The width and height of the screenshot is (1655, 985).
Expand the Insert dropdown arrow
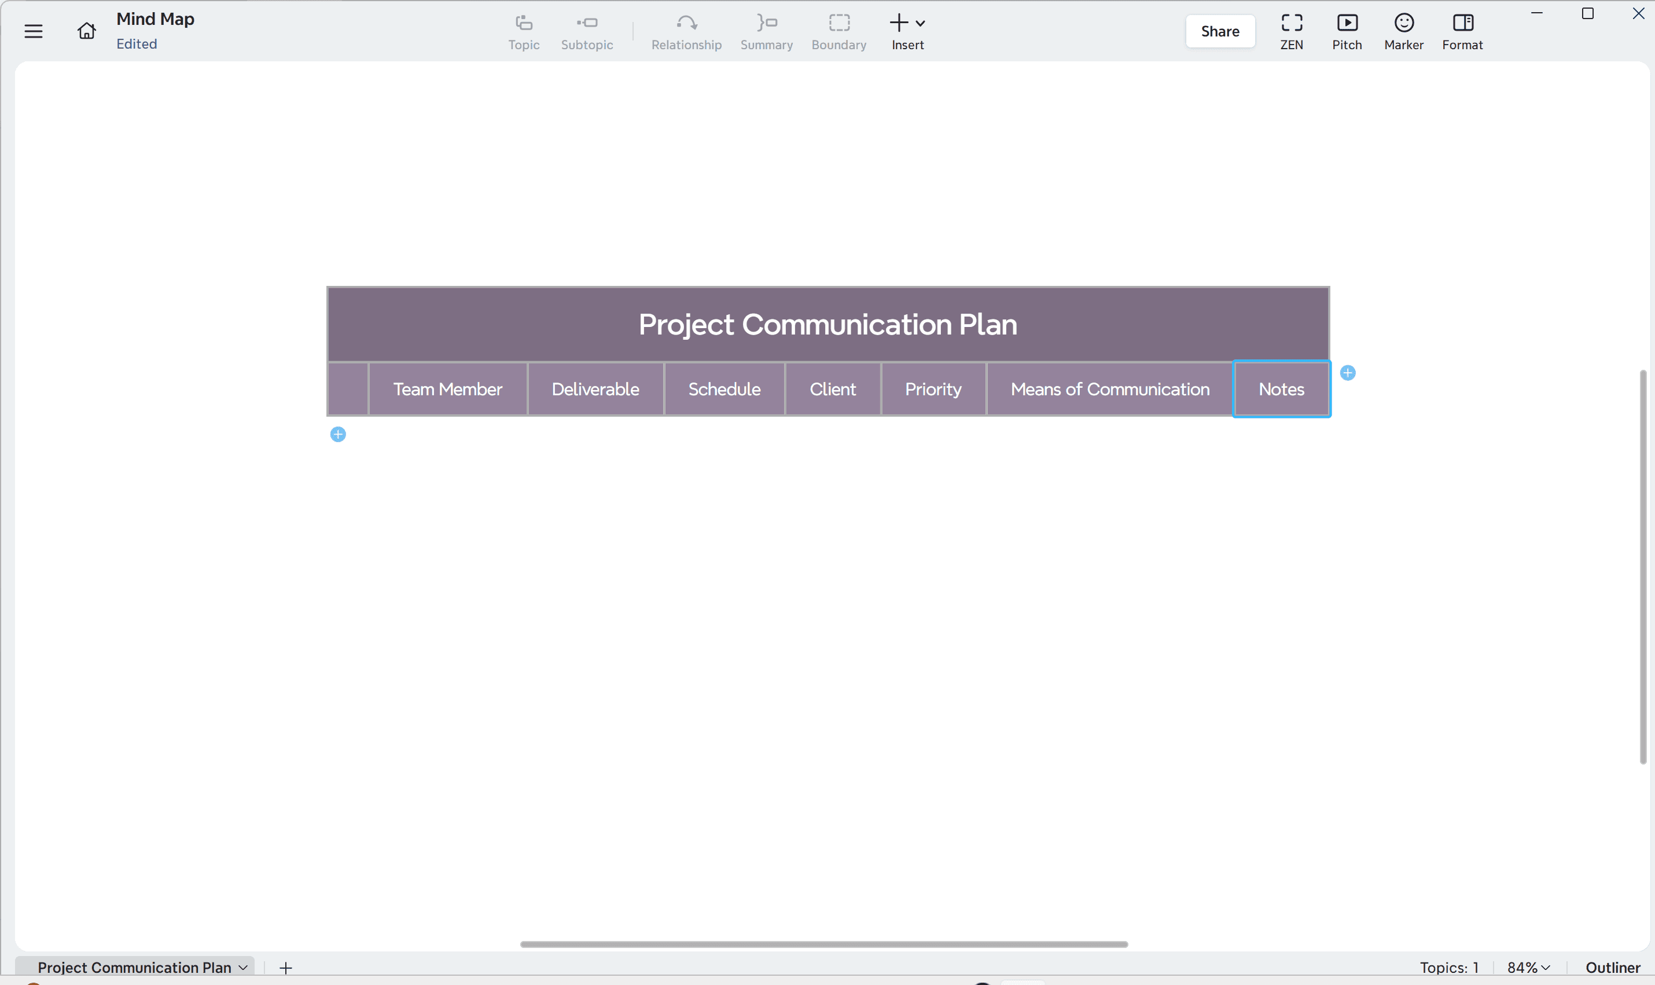point(922,22)
